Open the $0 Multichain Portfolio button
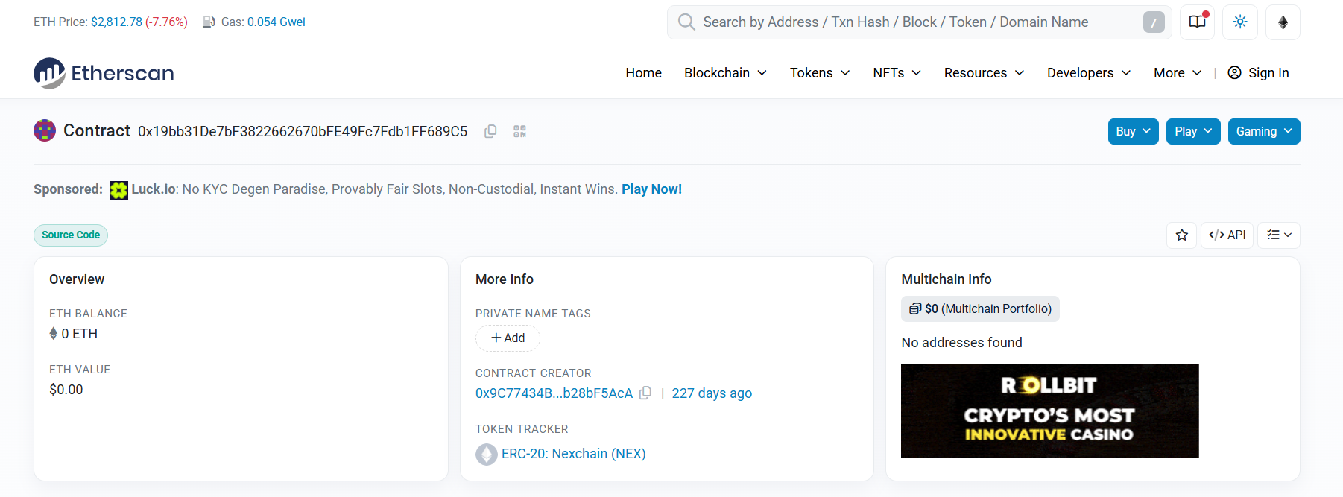 [x=980, y=308]
